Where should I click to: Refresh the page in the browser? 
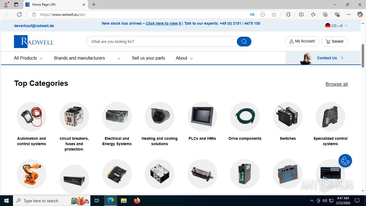tap(19, 14)
